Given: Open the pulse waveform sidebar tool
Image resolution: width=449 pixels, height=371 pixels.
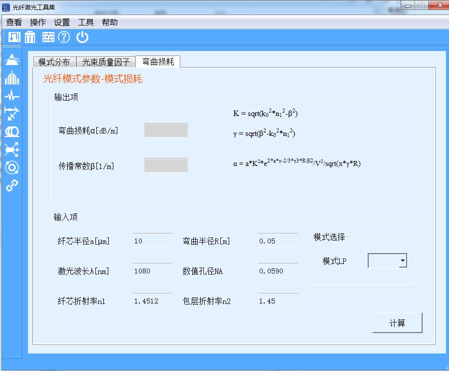Looking at the screenshot, I should pos(12,96).
